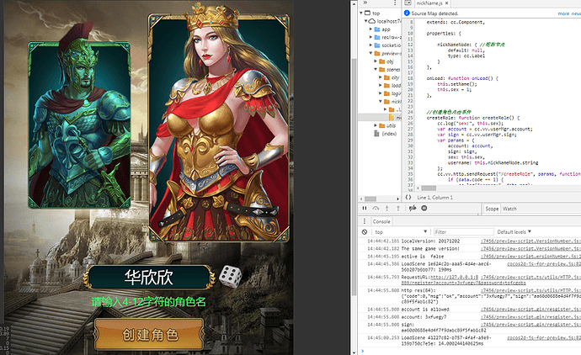Click the log text 'account: 3xfuegy7'
Viewport: 581px width, 355px height.
(x=424, y=317)
